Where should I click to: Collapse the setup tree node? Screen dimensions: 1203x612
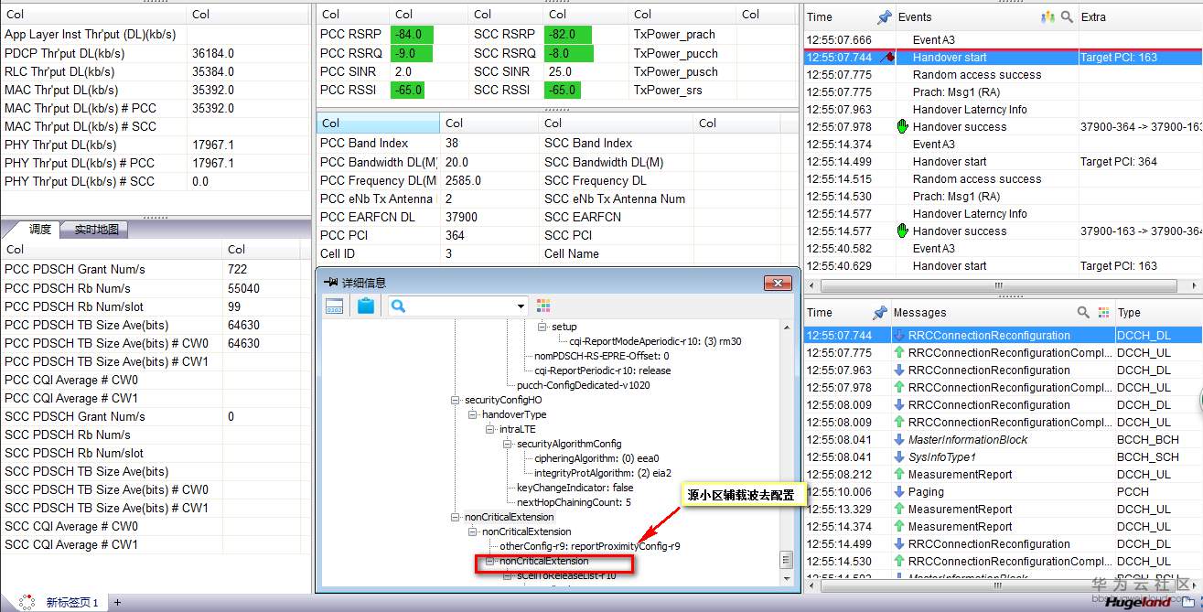(x=542, y=327)
